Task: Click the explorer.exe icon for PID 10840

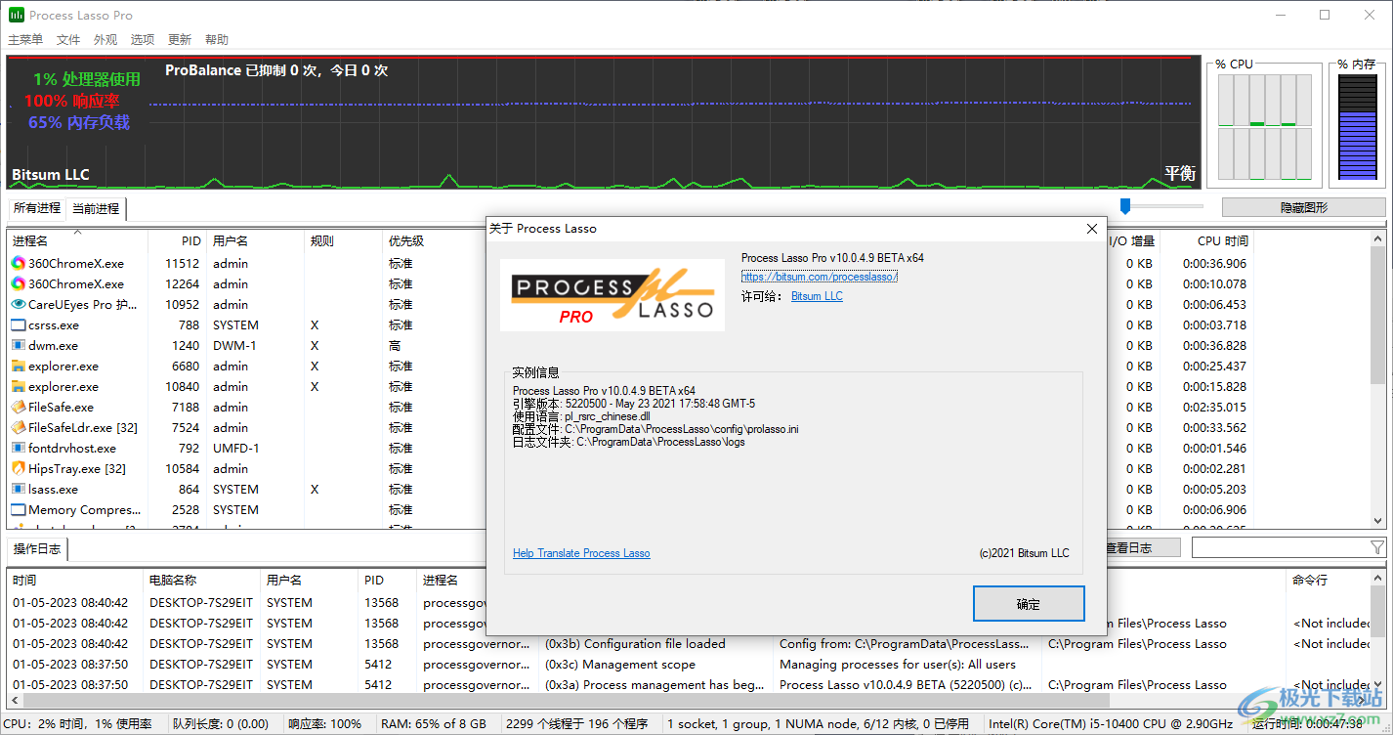Action: [18, 386]
